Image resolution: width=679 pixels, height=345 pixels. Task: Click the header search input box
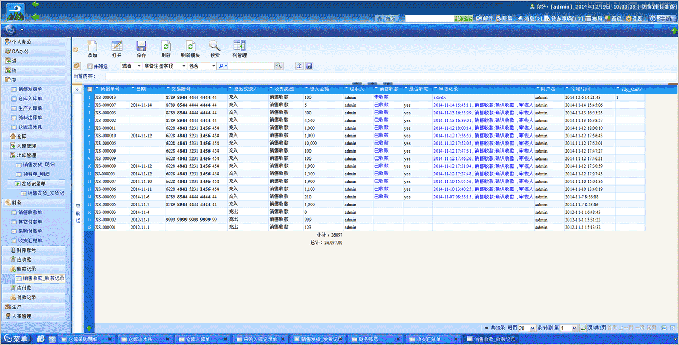pyautogui.click(x=429, y=19)
